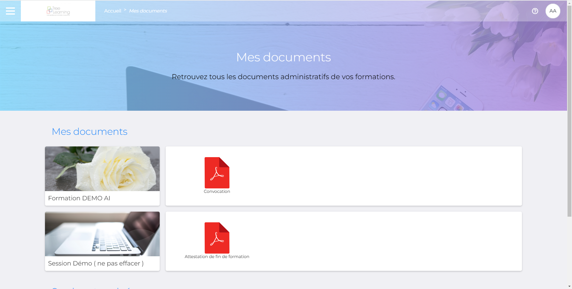Select the Mes documents breadcrumb item

coord(148,11)
